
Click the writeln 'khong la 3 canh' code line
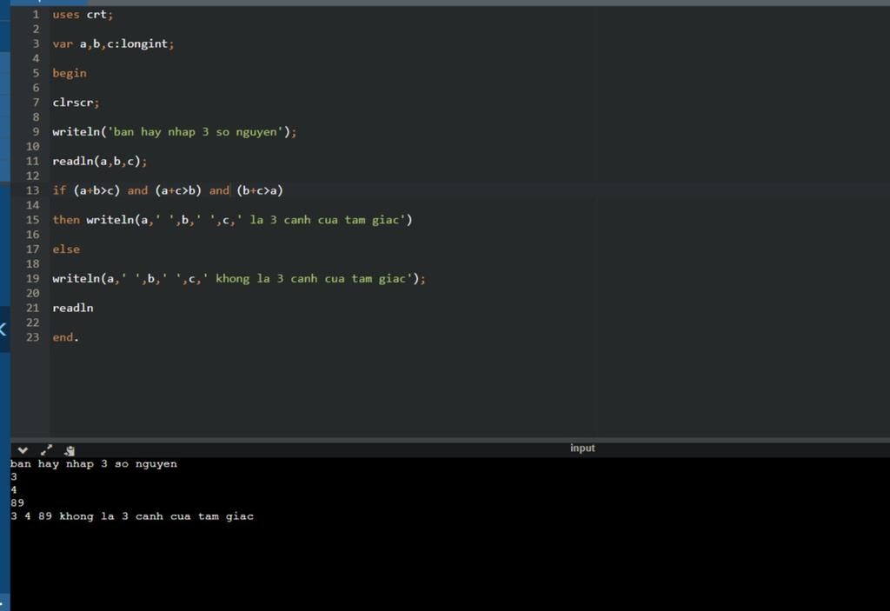239,278
